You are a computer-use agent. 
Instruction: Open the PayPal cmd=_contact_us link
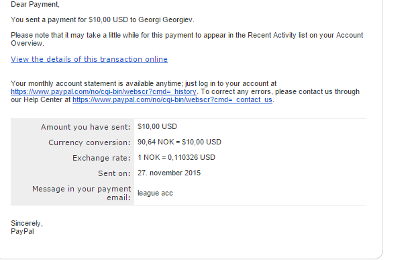172,99
